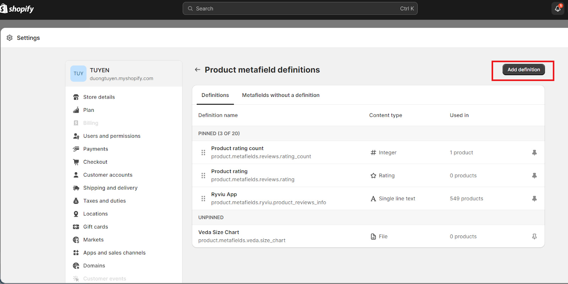Click the Shopify logo

[x=17, y=9]
